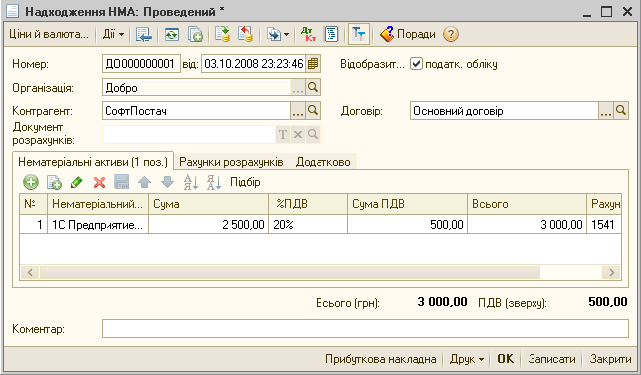Open the calendar picker for date
This screenshot has width=641, height=375.
313,64
